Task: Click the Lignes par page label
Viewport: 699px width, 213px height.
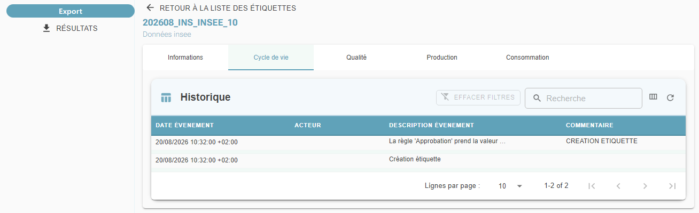Action: tap(452, 186)
